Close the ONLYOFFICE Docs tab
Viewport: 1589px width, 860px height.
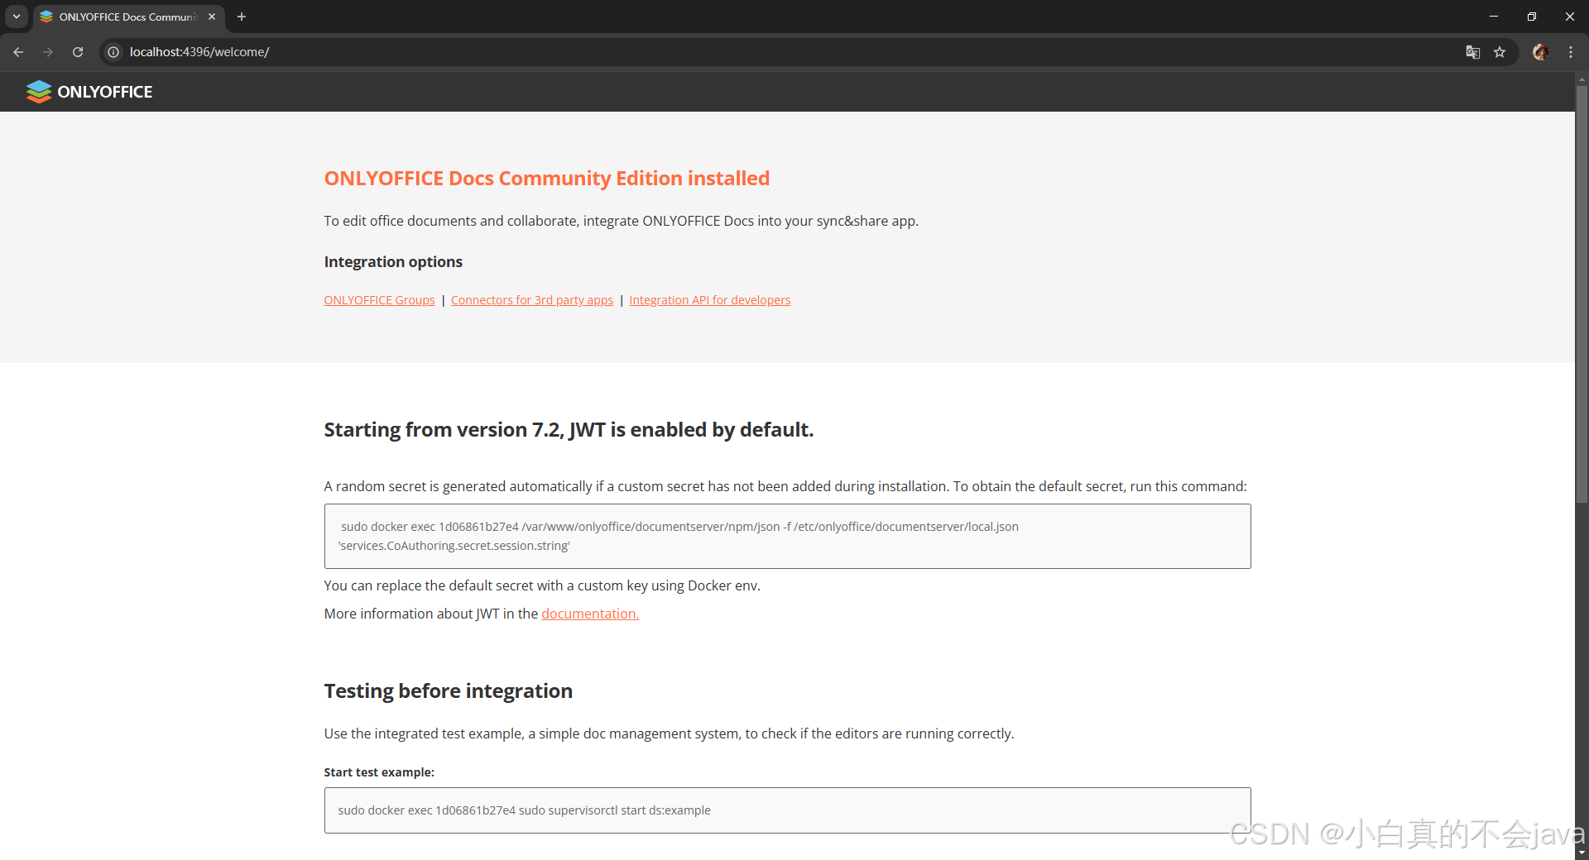(212, 17)
